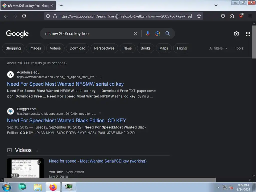Open Blogger.com result options menu
The width and height of the screenshot is (256, 192).
coord(100,114)
